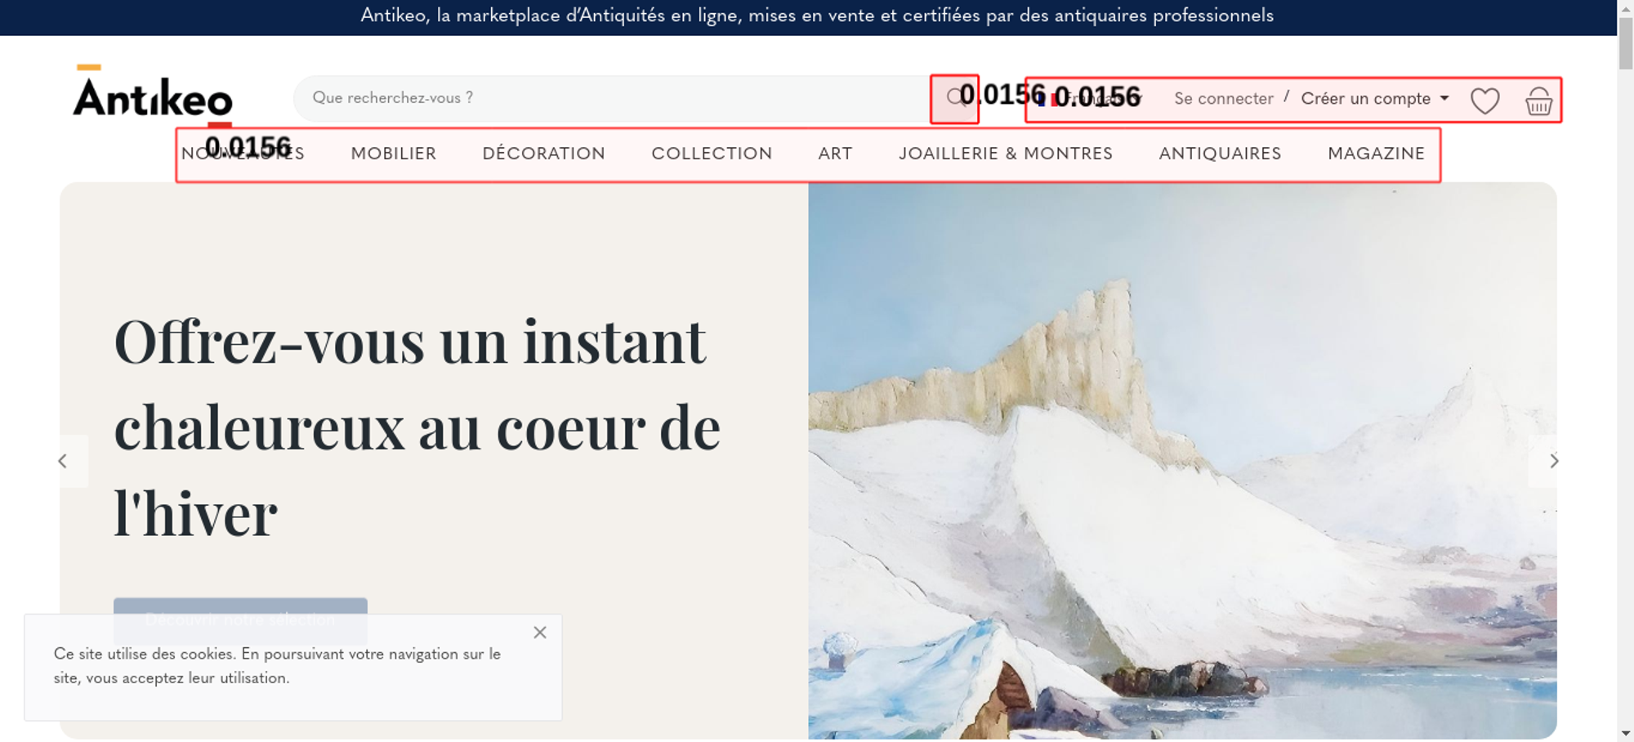Open the Magazine section
1634x742 pixels.
[1377, 154]
